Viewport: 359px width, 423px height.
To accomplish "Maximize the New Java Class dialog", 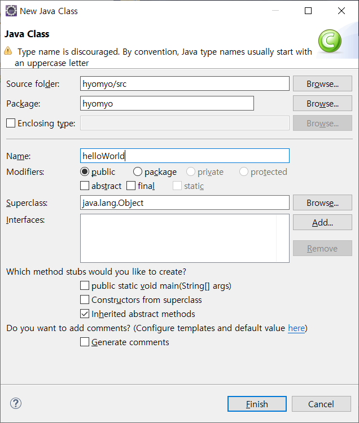I will click(x=308, y=11).
